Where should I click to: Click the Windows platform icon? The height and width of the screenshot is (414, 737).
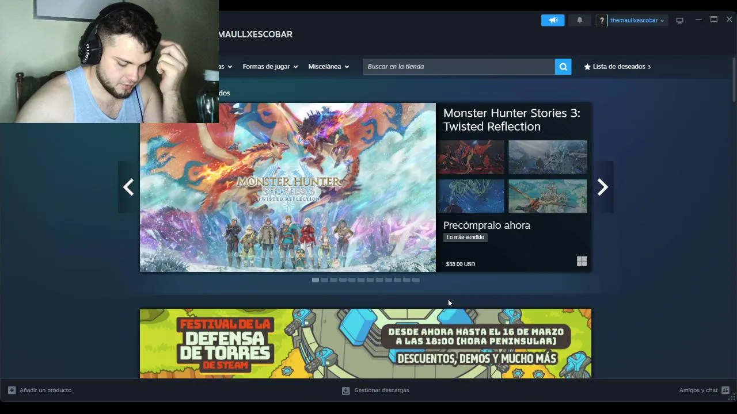582,261
